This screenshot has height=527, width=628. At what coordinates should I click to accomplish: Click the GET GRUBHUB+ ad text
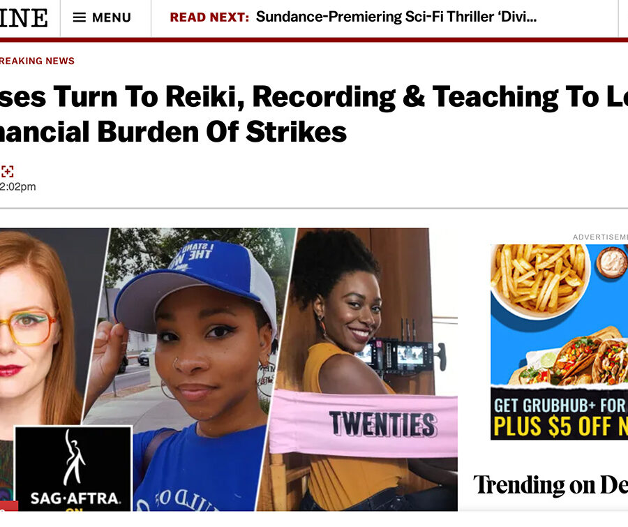pyautogui.click(x=560, y=406)
